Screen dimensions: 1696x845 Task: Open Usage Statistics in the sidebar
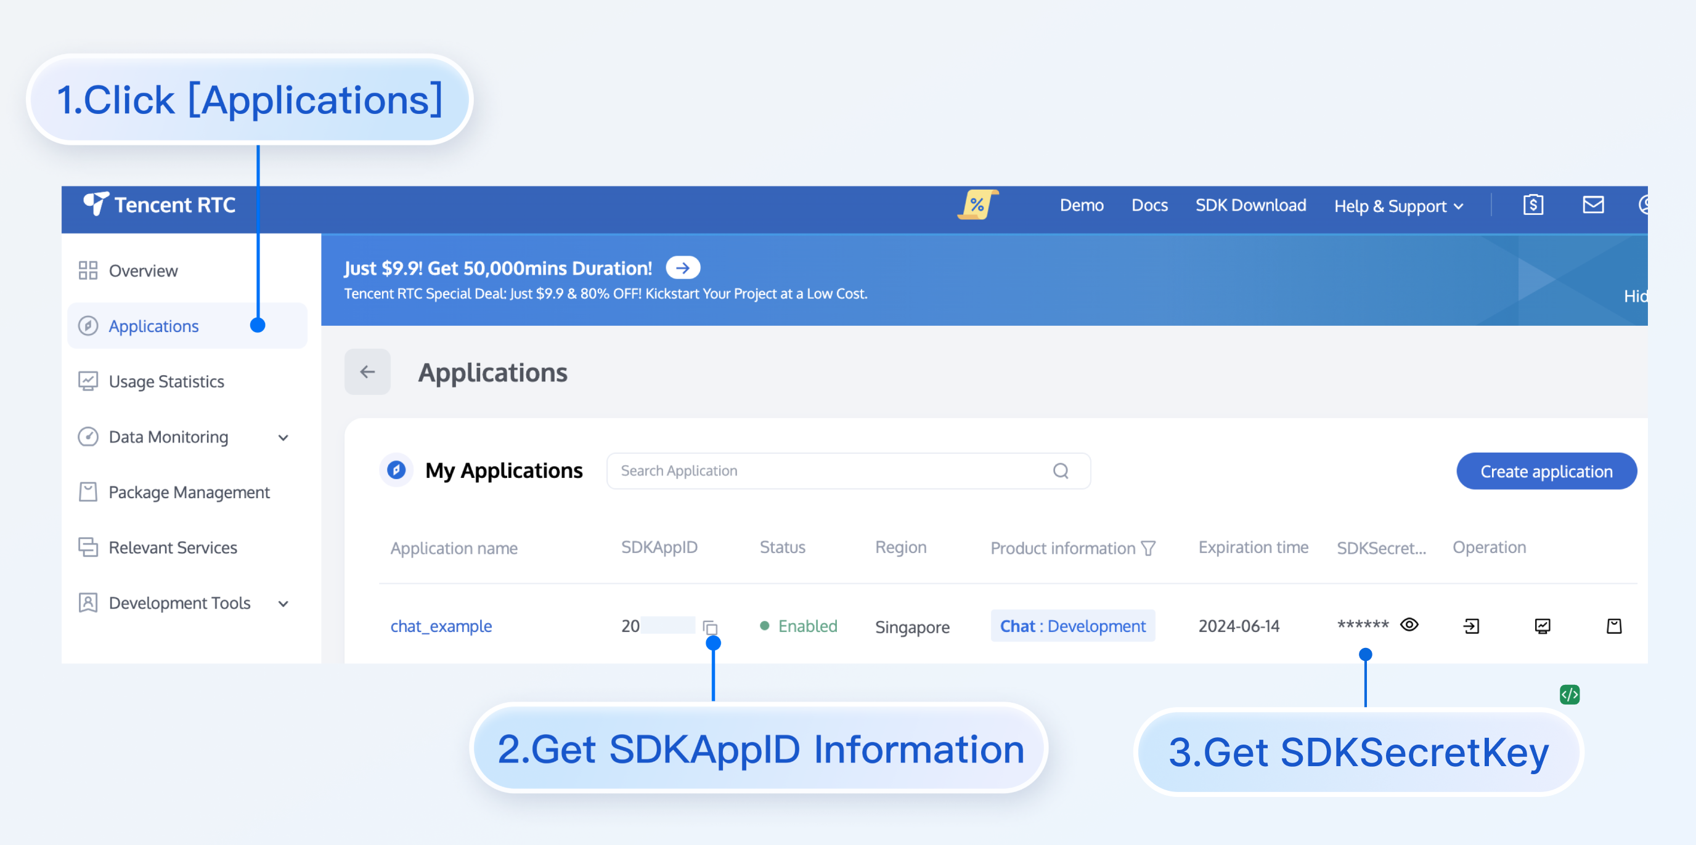click(x=166, y=382)
